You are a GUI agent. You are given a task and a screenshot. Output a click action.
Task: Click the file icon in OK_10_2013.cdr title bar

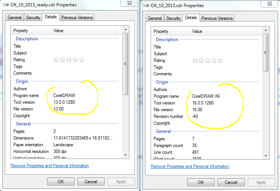[x=146, y=6]
